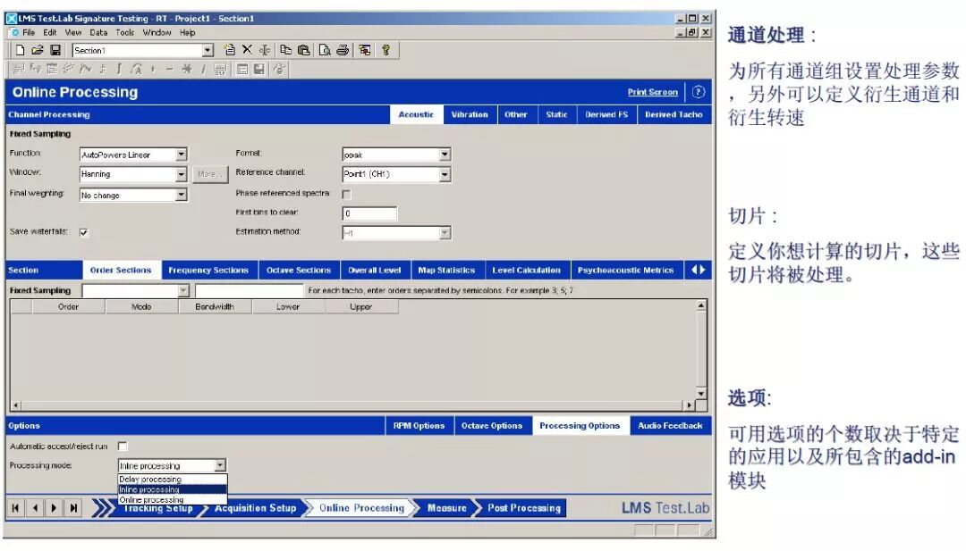This screenshot has height=551, width=966.
Task: Click the asterisk multiply icon in second toolbar
Action: (x=187, y=69)
